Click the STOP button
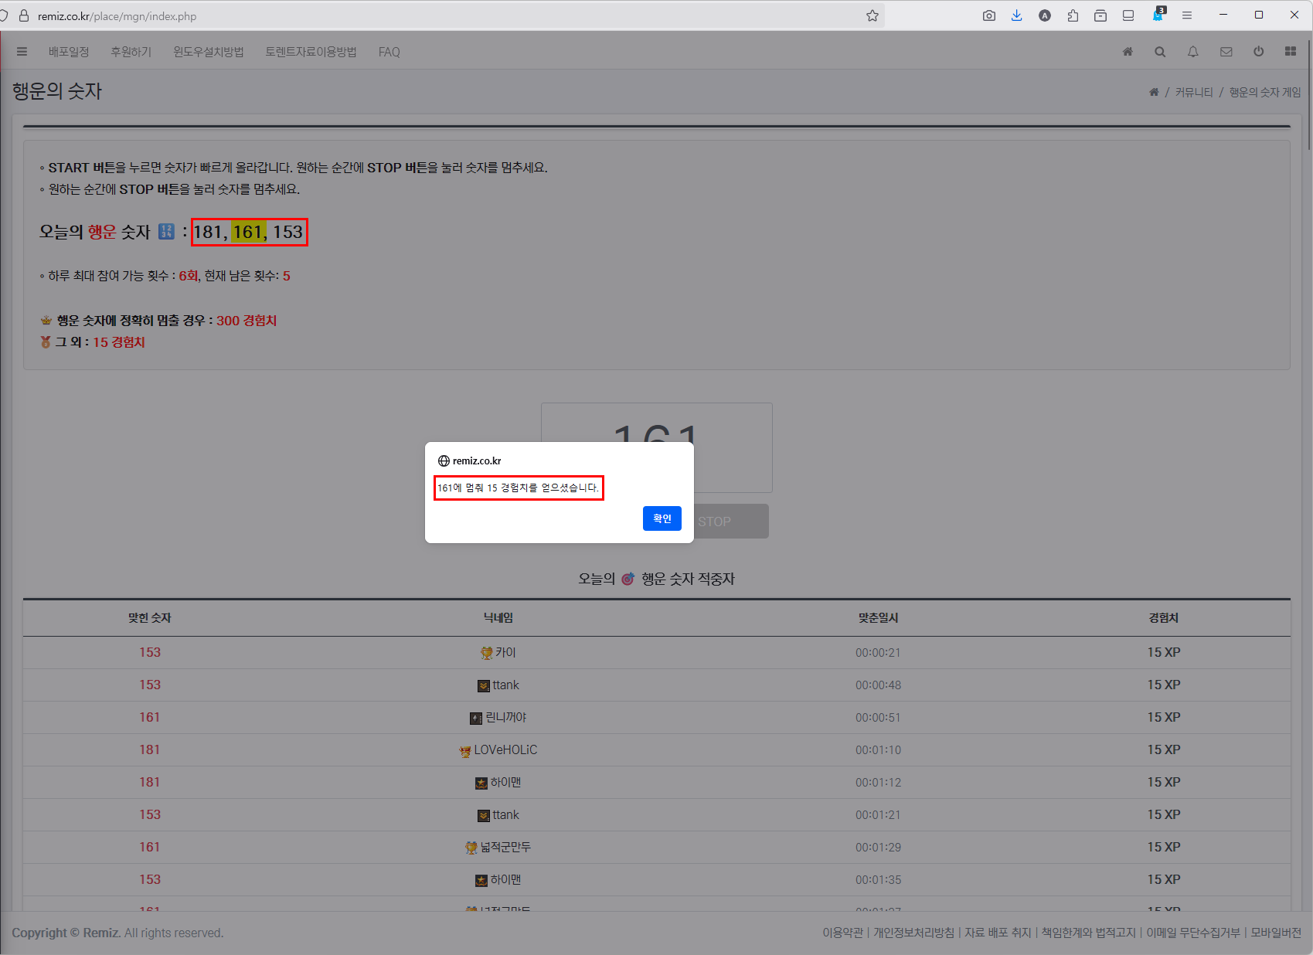This screenshot has width=1313, height=955. click(730, 522)
